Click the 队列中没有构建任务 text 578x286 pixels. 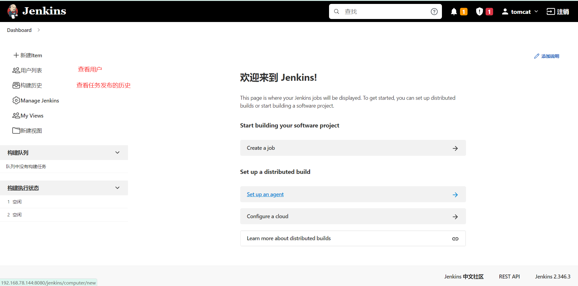point(26,166)
